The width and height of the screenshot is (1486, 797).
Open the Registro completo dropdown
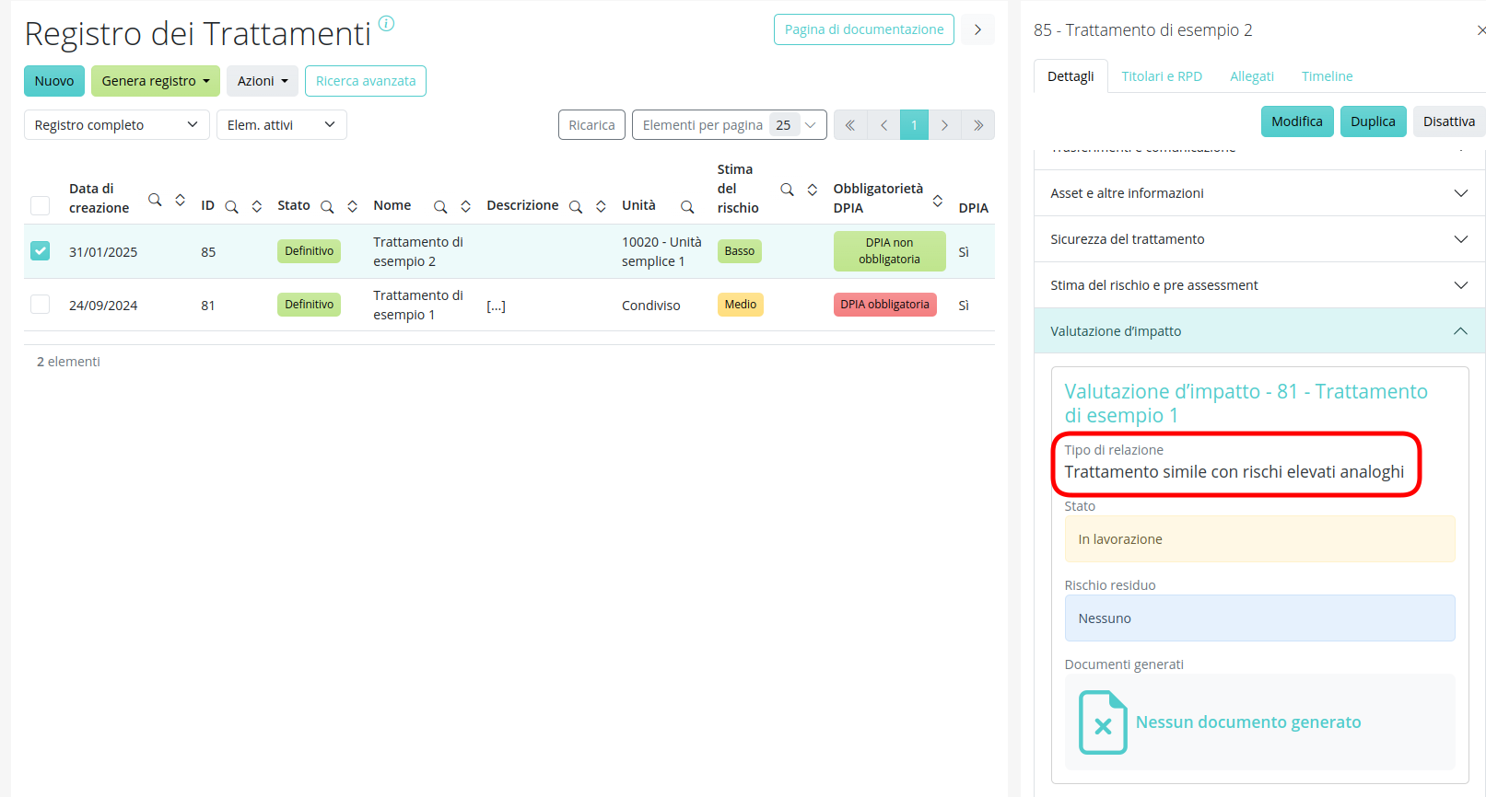pyautogui.click(x=117, y=125)
